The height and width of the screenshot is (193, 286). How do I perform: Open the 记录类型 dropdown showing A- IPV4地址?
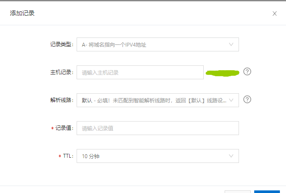[x=158, y=44]
